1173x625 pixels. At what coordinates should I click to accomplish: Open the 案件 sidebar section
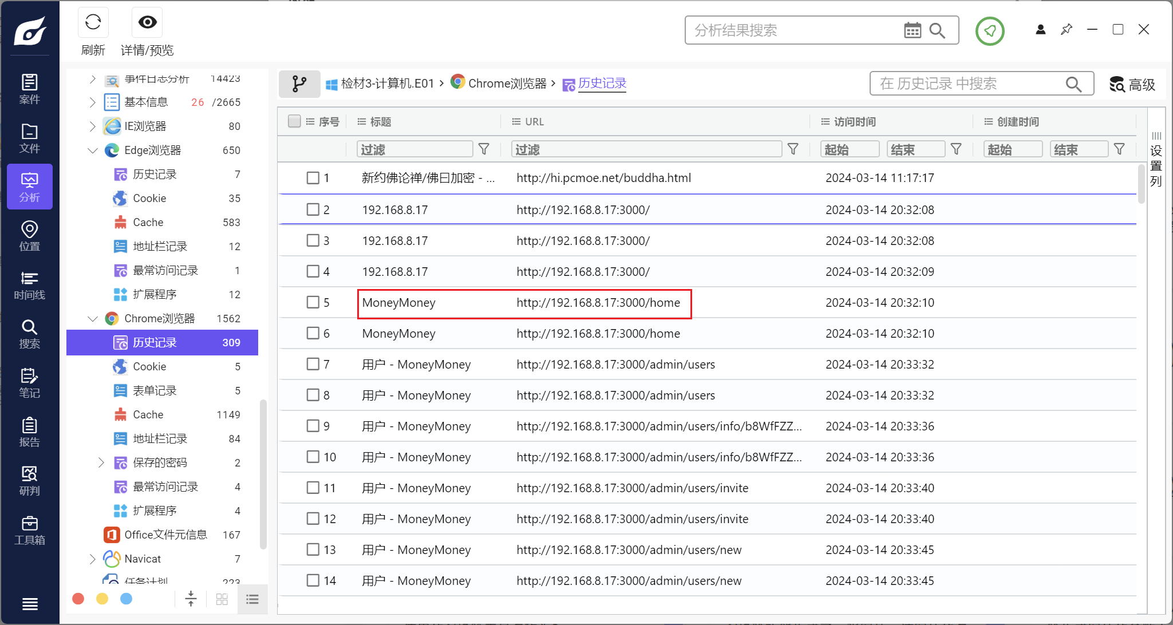[x=30, y=89]
